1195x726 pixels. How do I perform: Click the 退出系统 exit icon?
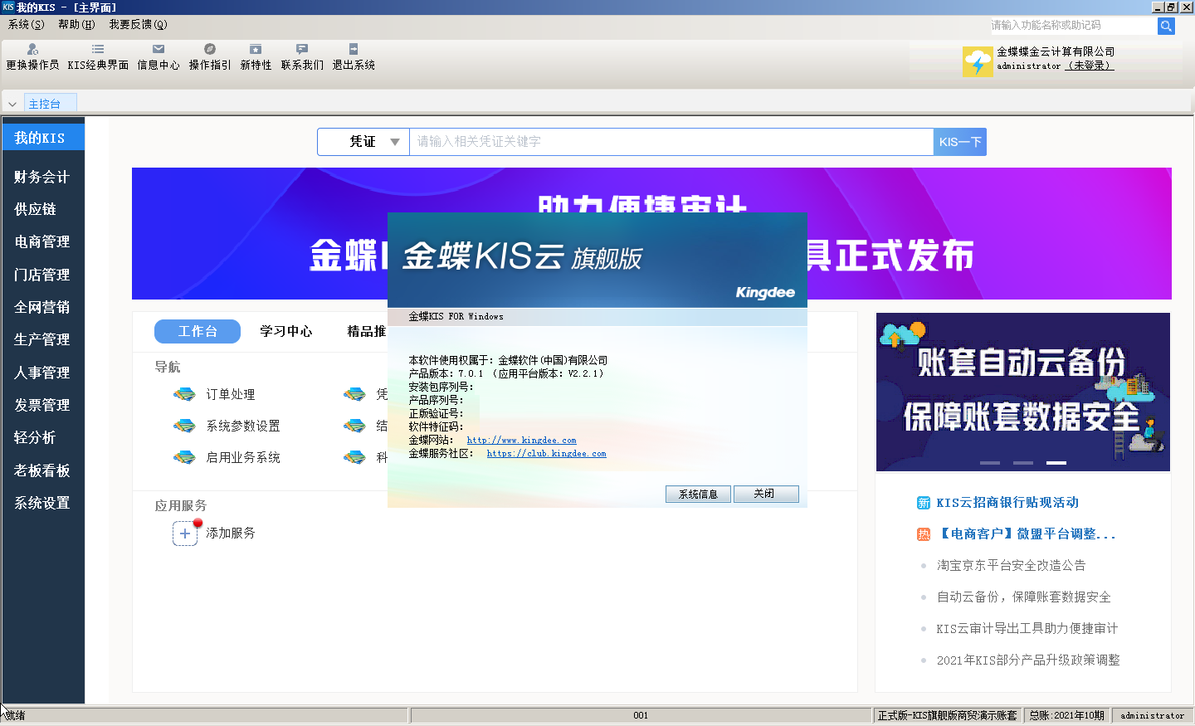354,50
